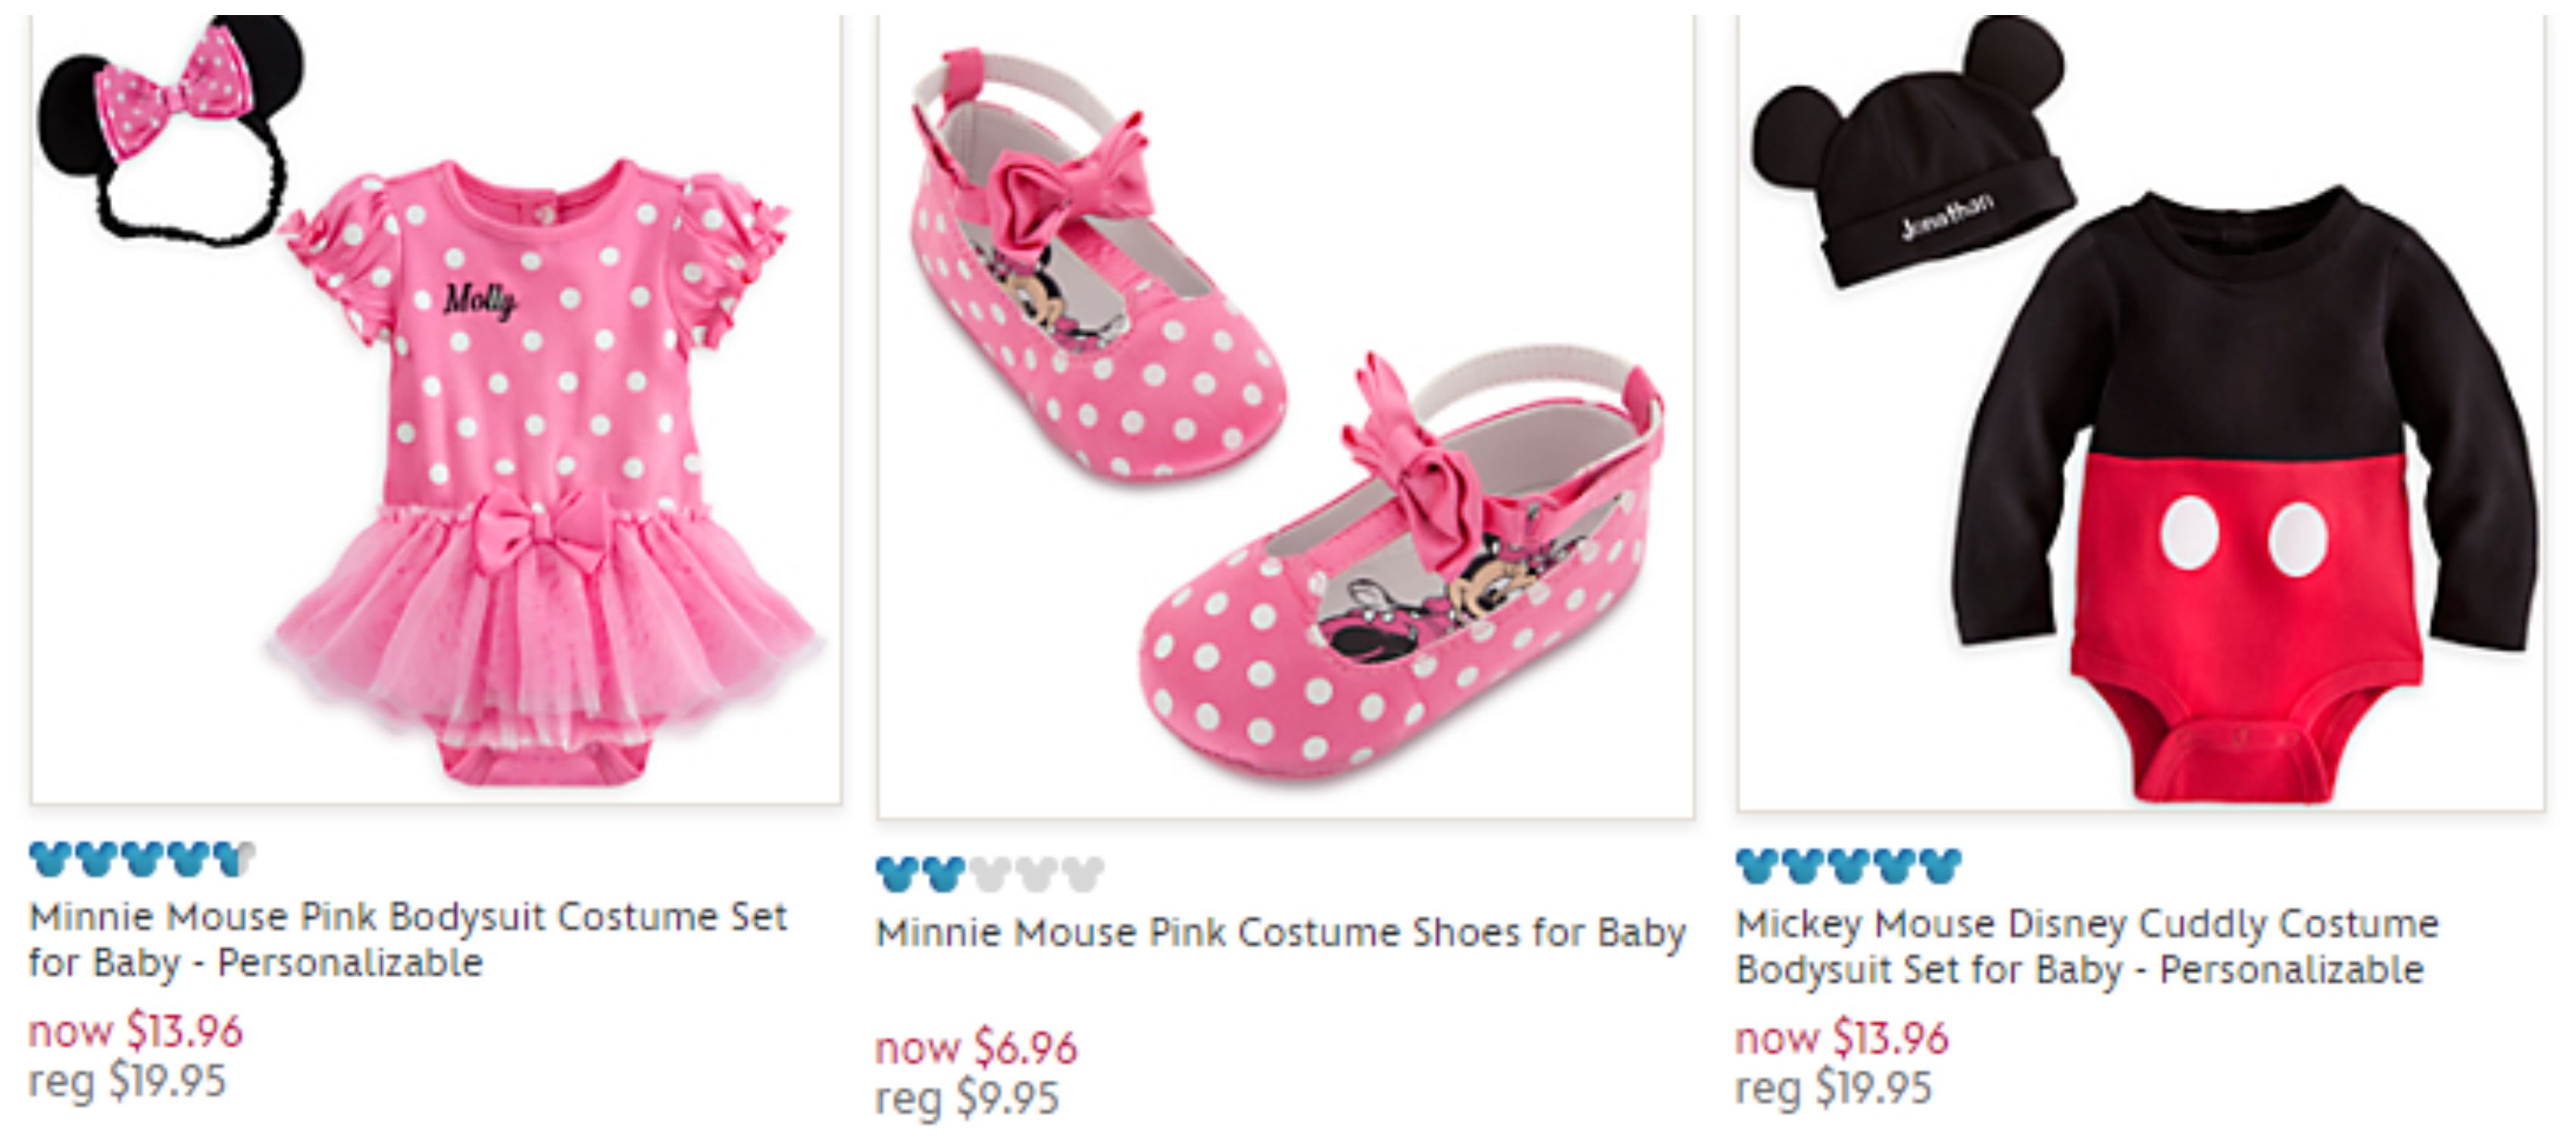Click fifth rating icon under Mickey Cuddly bodysuit

1941,866
